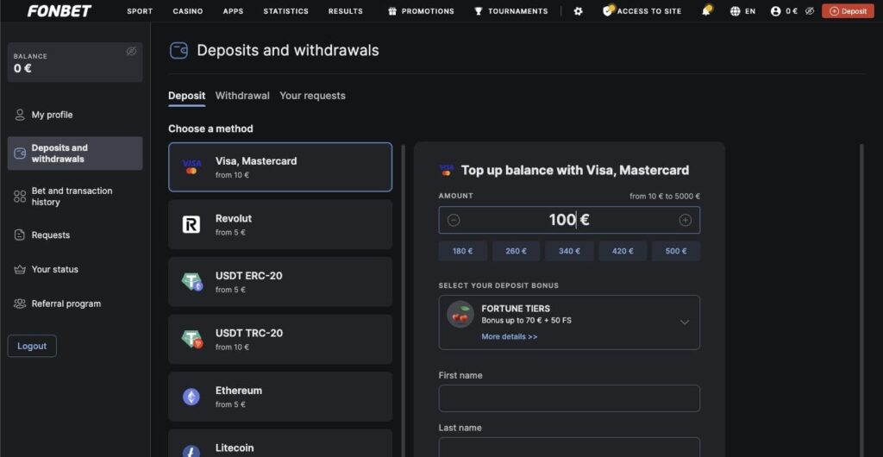883x457 pixels.
Task: Click the My profile sidebar icon
Action: [20, 115]
